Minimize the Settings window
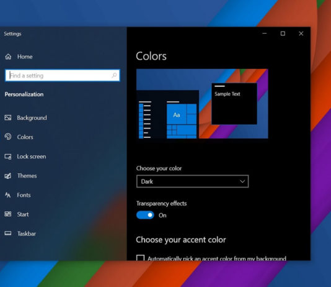This screenshot has width=331, height=287. (x=265, y=34)
